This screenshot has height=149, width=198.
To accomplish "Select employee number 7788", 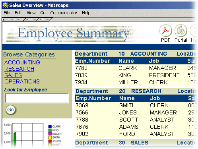I will click(82, 120).
